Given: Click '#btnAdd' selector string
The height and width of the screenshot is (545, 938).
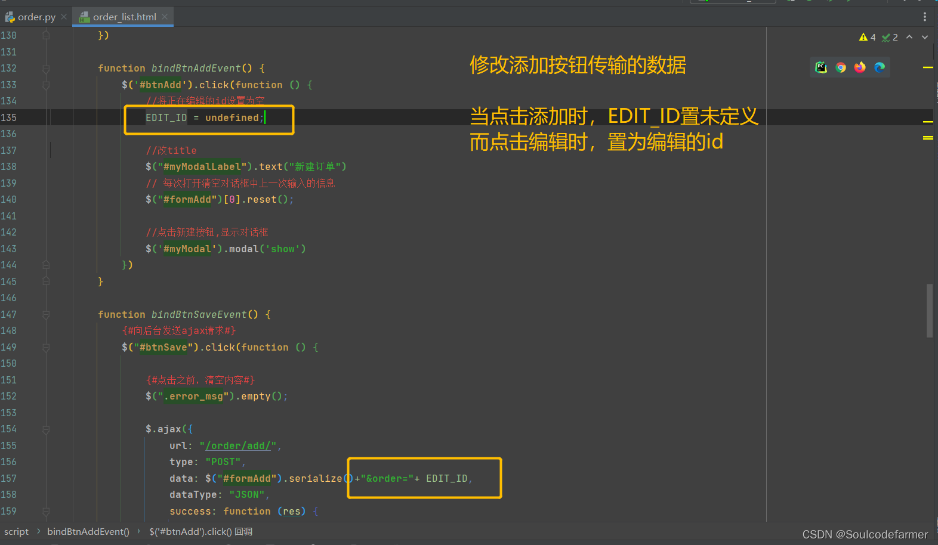Looking at the screenshot, I should (x=161, y=85).
